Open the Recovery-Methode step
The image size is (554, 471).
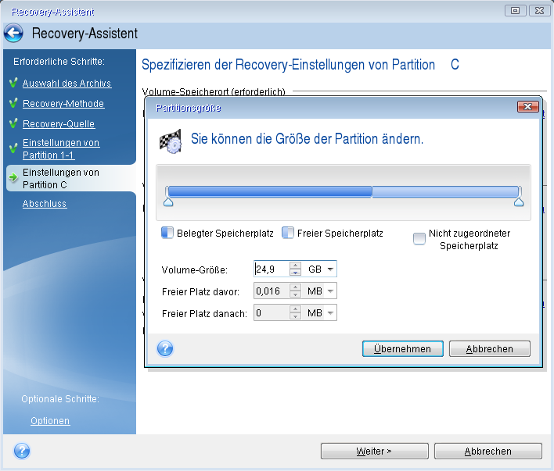[x=63, y=104]
